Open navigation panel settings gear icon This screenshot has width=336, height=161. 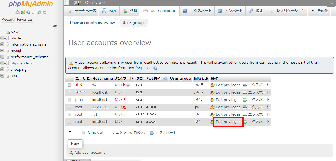39,12
